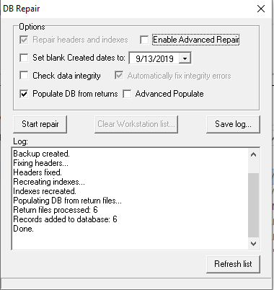Start the repair process

point(40,124)
